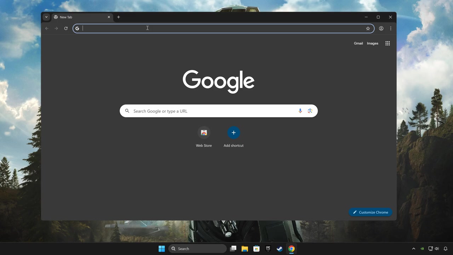
Task: Open the Chrome profile icon
Action: (381, 28)
